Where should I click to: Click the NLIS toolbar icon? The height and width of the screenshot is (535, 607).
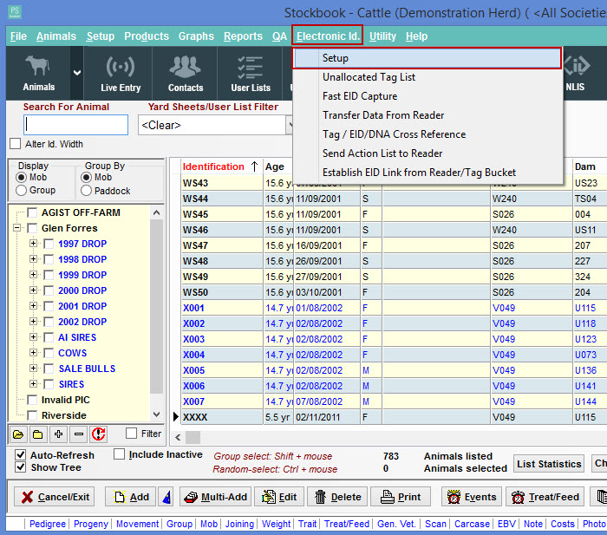pyautogui.click(x=575, y=73)
